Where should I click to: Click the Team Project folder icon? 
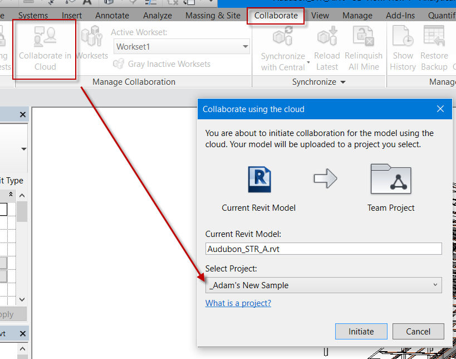pos(390,179)
